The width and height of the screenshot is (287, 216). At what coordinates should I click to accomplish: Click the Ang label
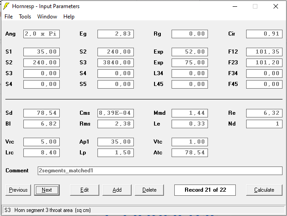coord(10,34)
